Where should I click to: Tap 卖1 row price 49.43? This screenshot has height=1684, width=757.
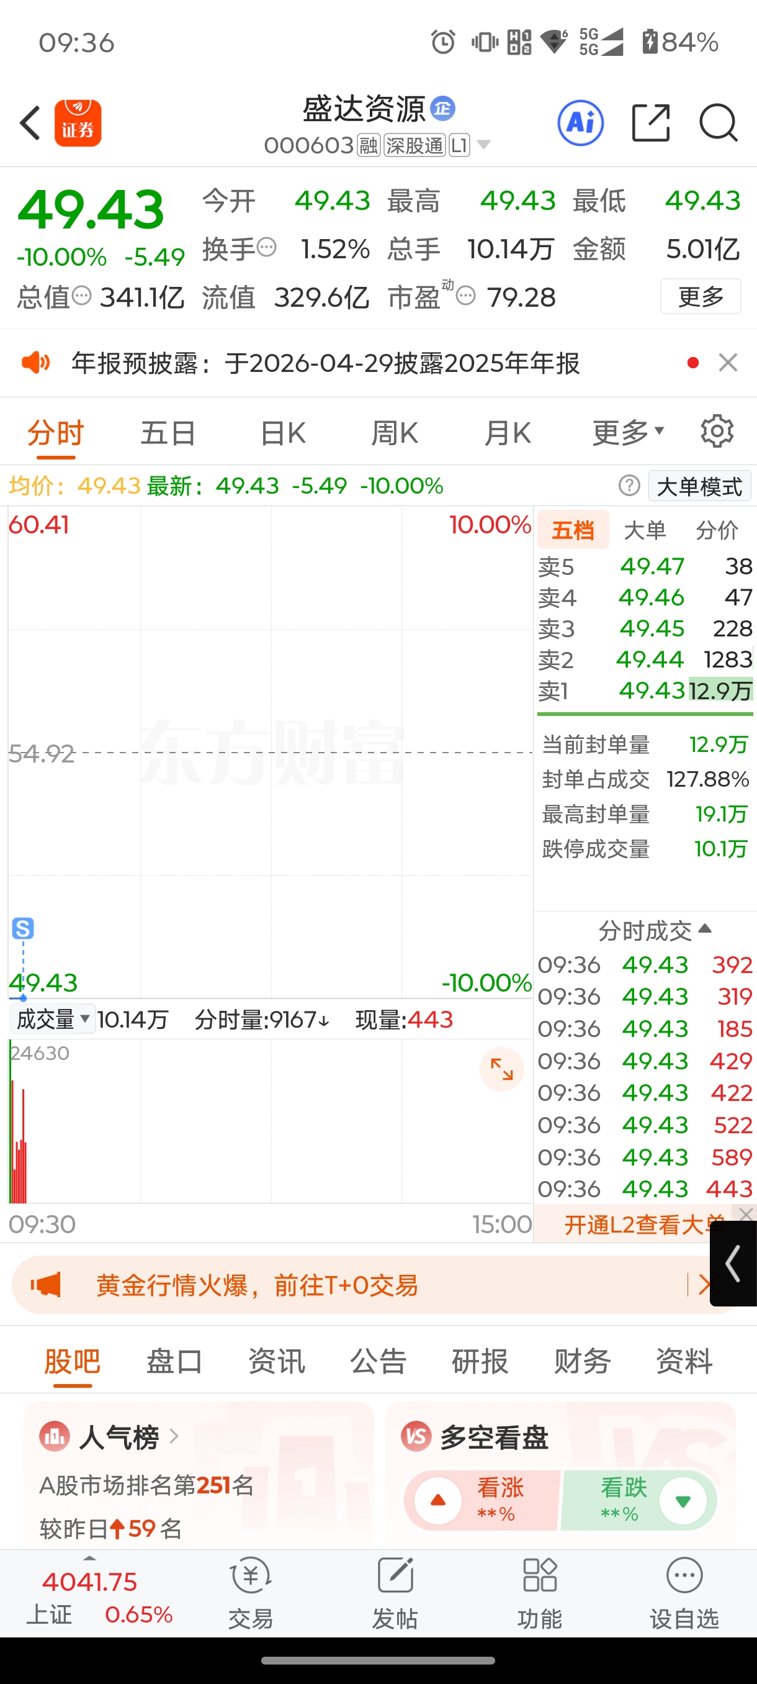pyautogui.click(x=652, y=690)
